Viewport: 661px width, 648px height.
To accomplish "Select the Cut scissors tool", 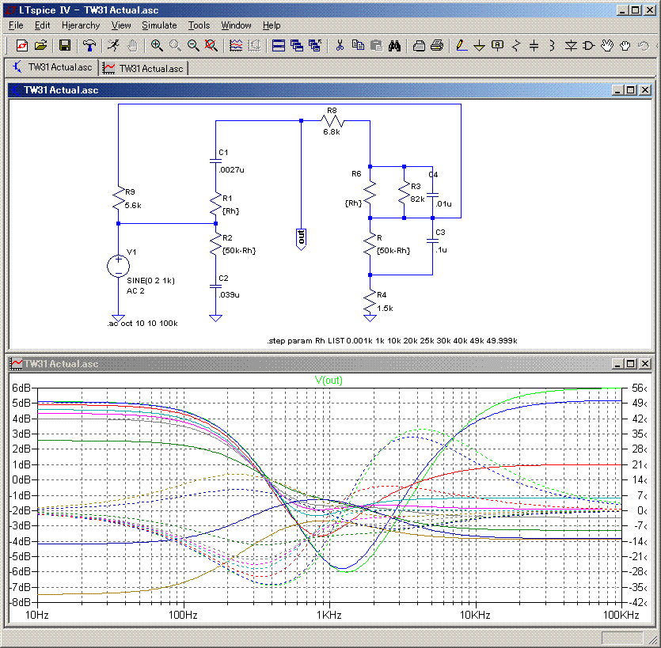I will click(x=340, y=45).
